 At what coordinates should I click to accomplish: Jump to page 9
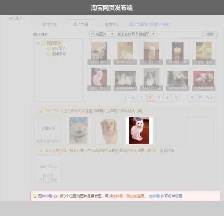pyautogui.click(x=192, y=98)
